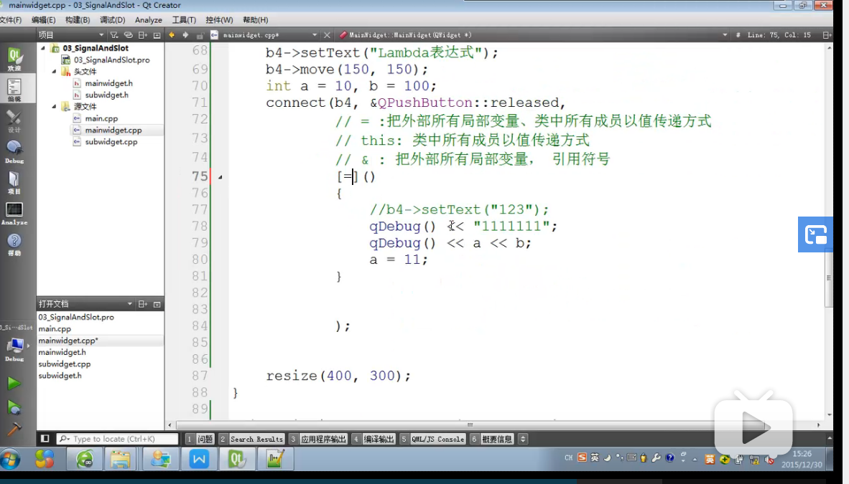Open the 设计 (Design) mode

tap(14, 121)
